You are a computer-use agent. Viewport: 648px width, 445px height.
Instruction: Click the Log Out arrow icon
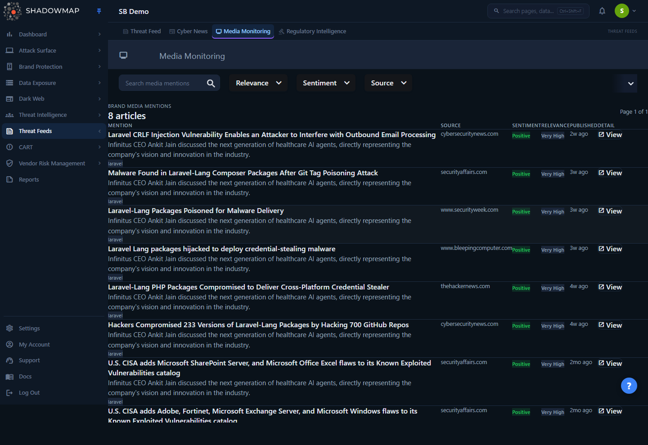[x=9, y=393]
